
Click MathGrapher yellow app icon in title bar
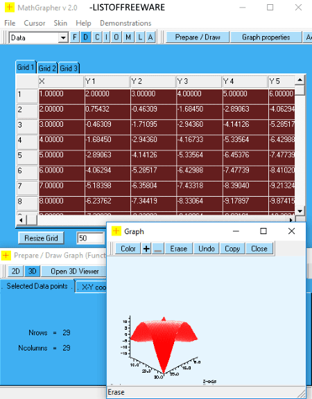pos(10,8)
